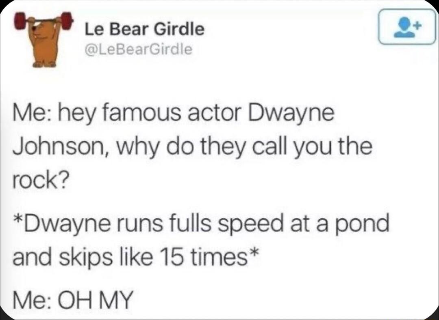Click the bear's feet in avatar

pos(44,64)
